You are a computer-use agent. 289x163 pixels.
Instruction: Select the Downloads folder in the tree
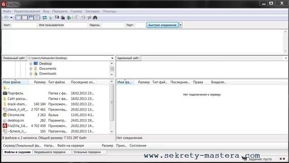point(48,73)
